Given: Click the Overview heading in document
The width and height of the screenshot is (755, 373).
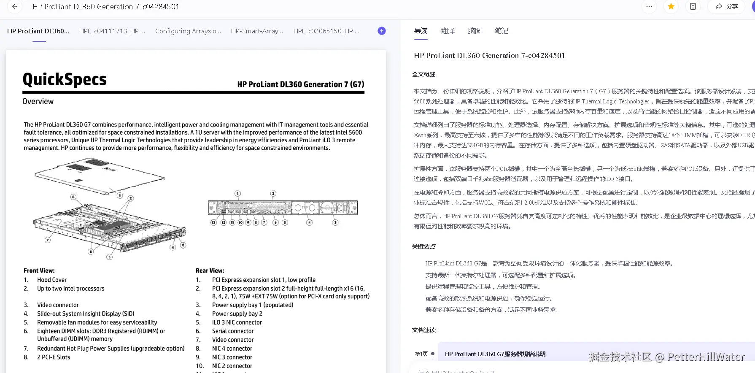Looking at the screenshot, I should 38,101.
